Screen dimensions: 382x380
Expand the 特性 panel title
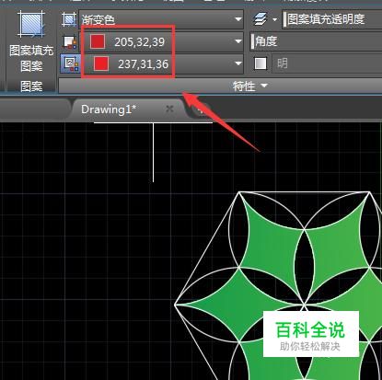249,86
